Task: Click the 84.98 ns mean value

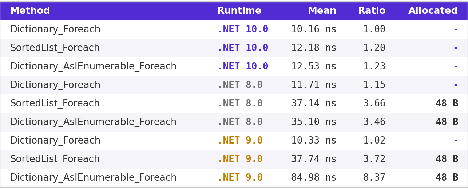Action: pyautogui.click(x=314, y=178)
